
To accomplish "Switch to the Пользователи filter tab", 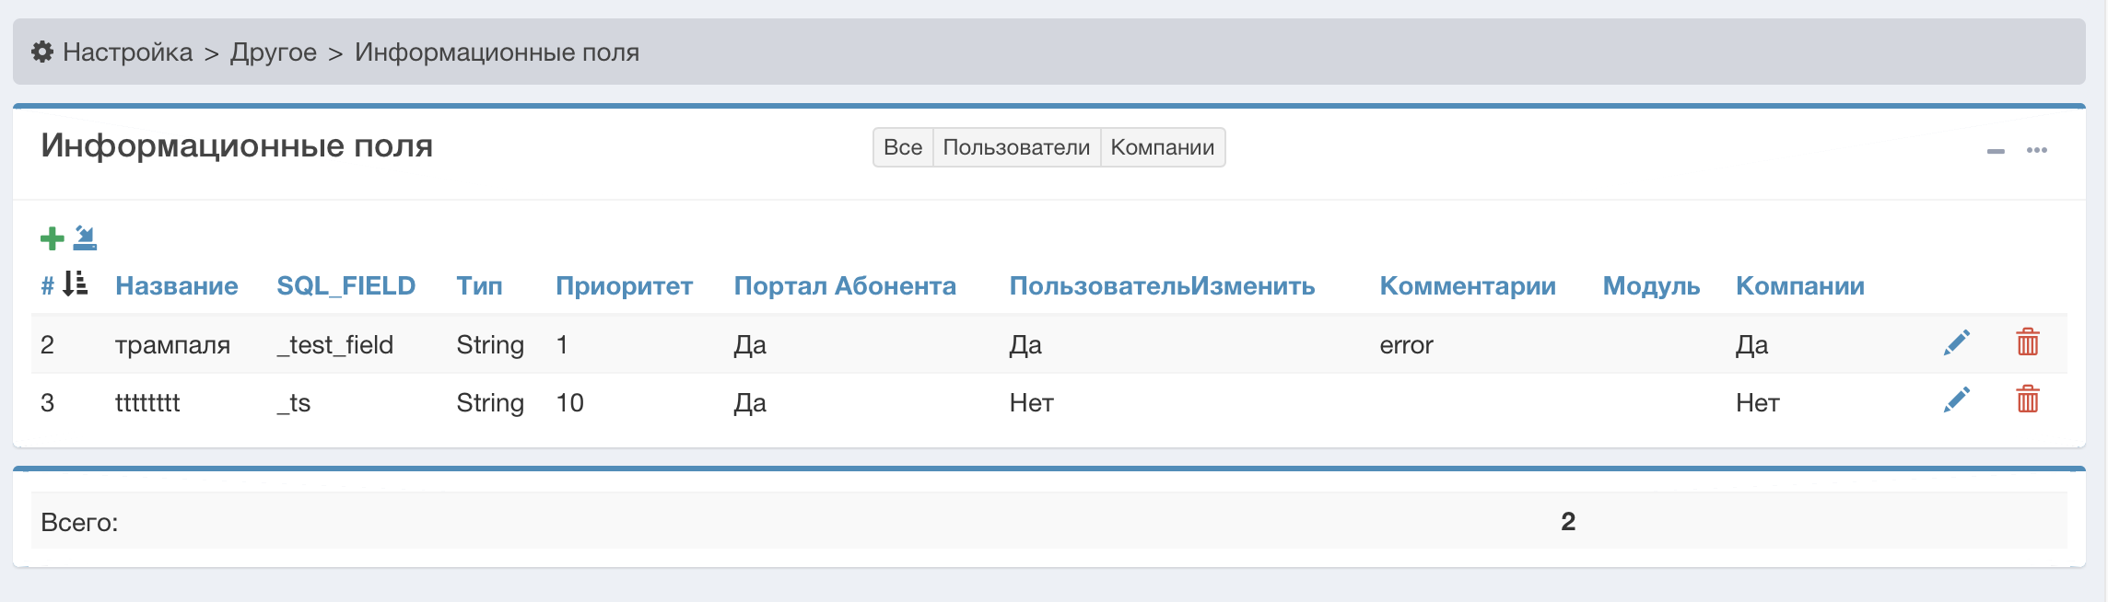I will [1016, 147].
